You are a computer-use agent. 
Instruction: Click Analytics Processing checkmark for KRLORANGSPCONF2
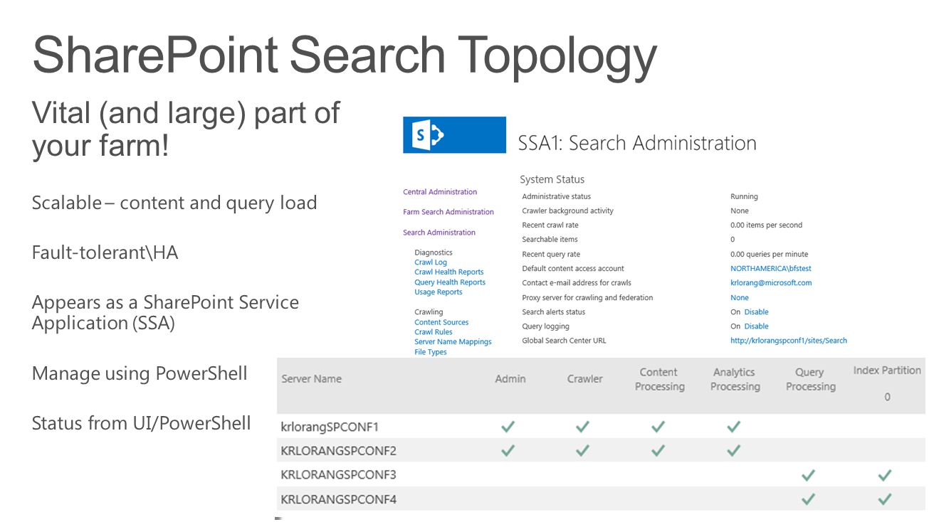point(733,451)
